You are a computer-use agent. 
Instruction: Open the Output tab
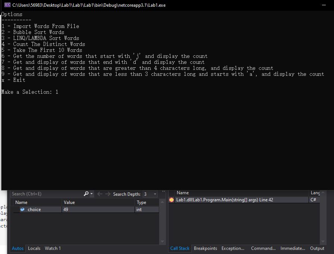point(317,248)
